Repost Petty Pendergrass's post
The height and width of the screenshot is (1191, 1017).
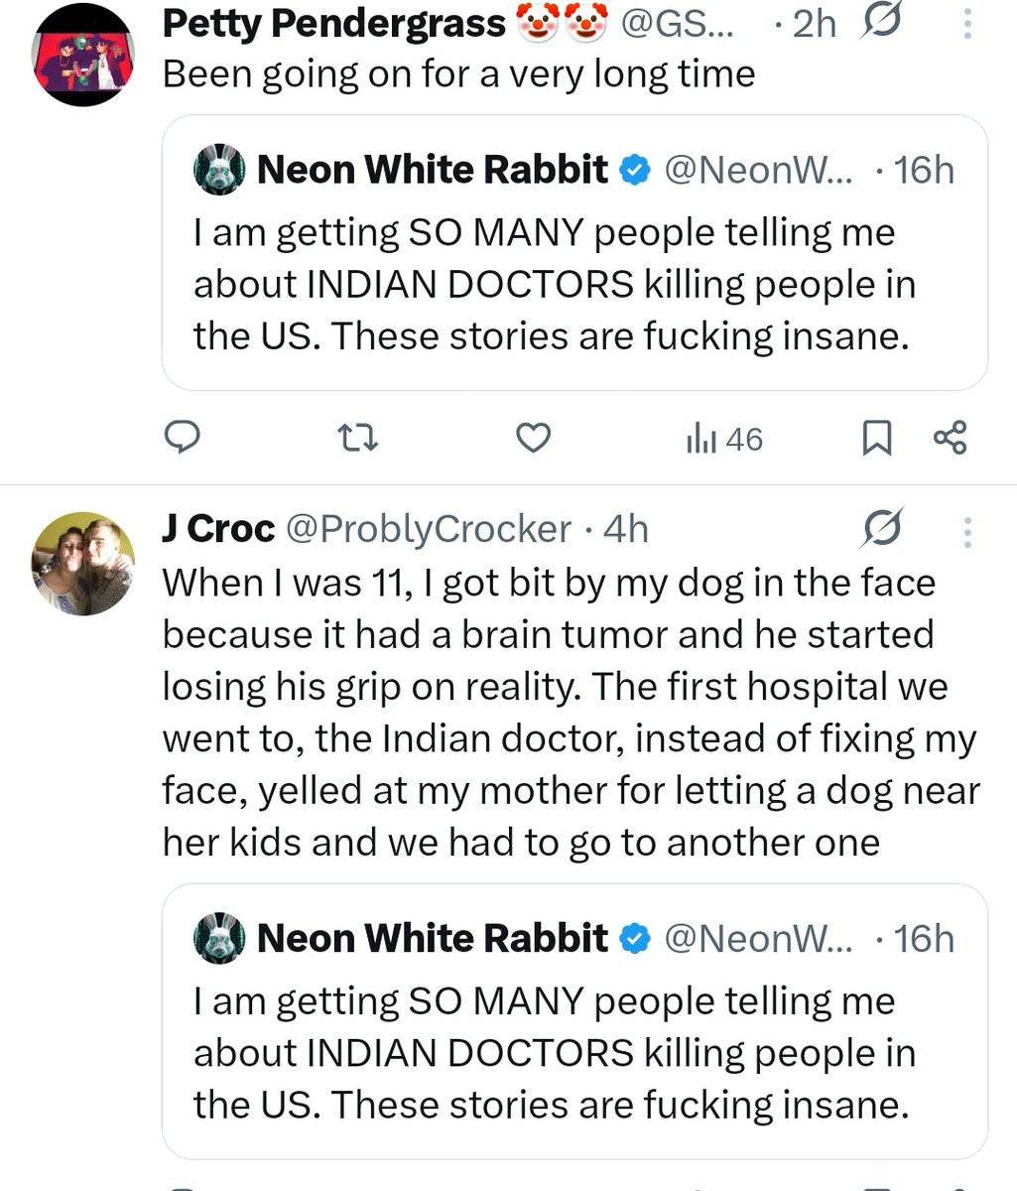(357, 437)
